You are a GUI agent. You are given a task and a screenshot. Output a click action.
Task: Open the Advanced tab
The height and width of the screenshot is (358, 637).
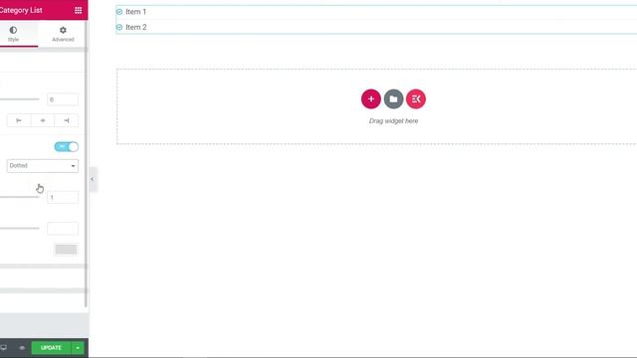[63, 34]
